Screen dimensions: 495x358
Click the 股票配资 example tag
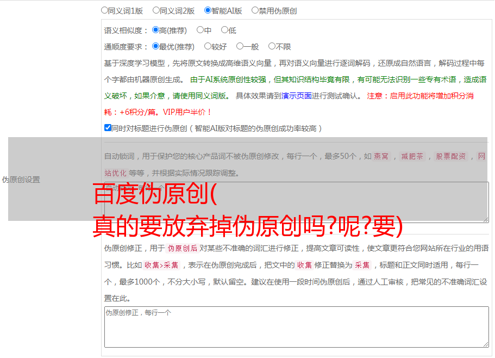450,156
